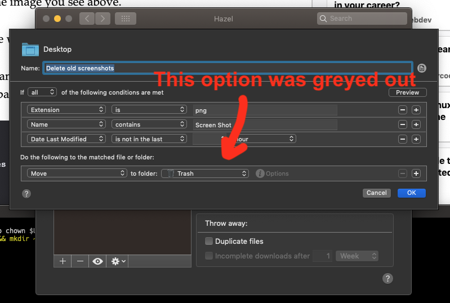Screen dimensions: 450x303
Task: Open help for the rule dialog
Action: click(26, 194)
